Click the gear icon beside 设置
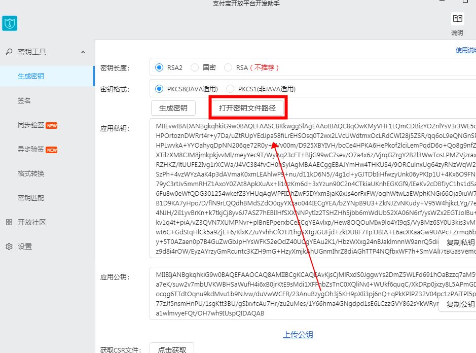 9,246
